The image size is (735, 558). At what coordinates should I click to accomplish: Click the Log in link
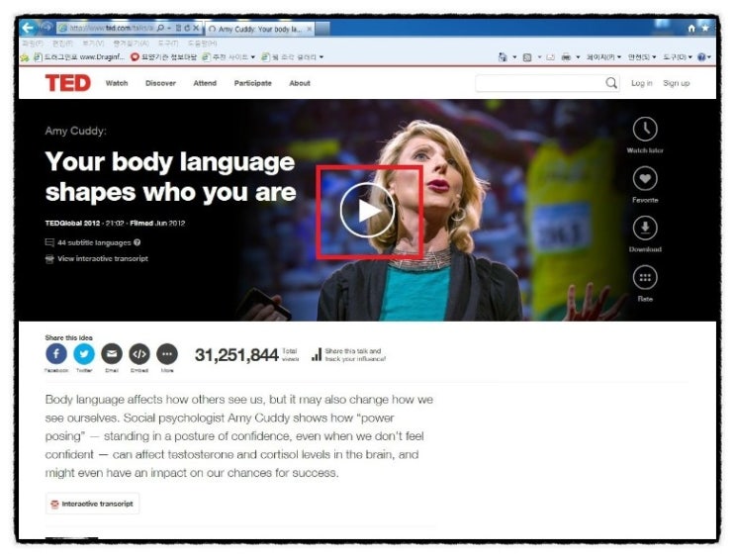[x=642, y=83]
